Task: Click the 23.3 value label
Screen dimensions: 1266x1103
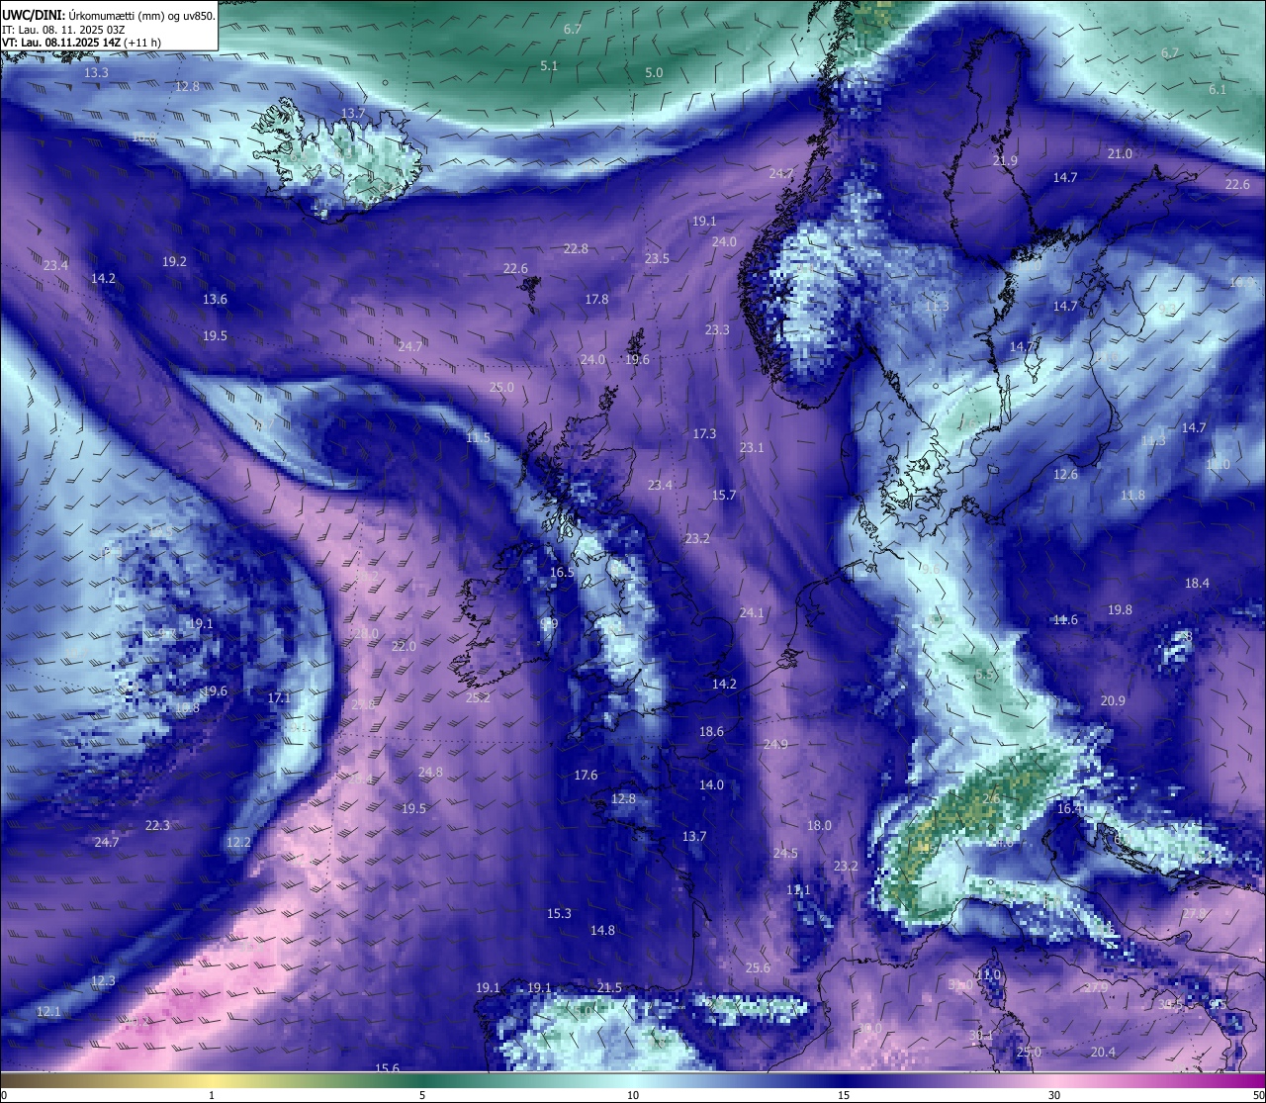Action: [x=717, y=330]
